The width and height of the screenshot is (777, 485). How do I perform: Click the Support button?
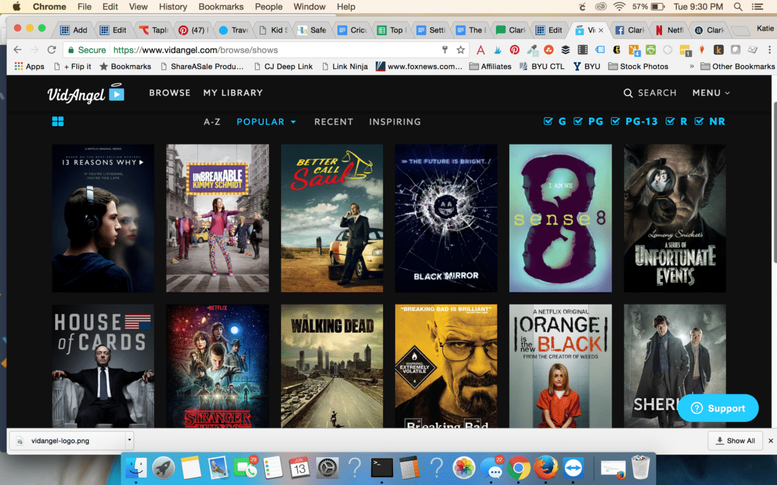718,408
